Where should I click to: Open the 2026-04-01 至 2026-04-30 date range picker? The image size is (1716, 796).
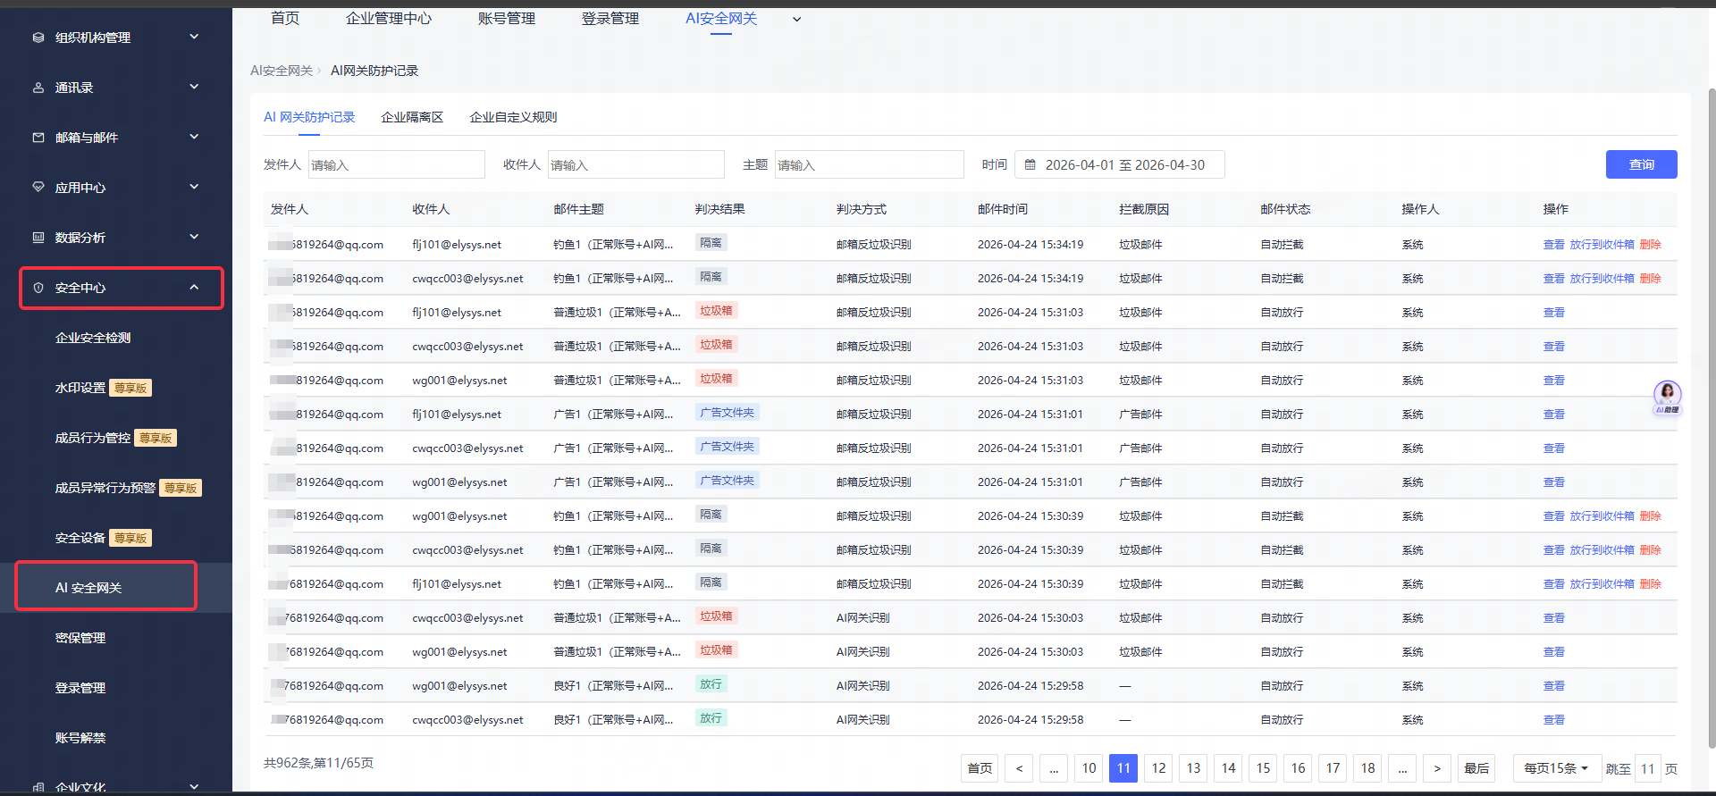click(x=1120, y=164)
